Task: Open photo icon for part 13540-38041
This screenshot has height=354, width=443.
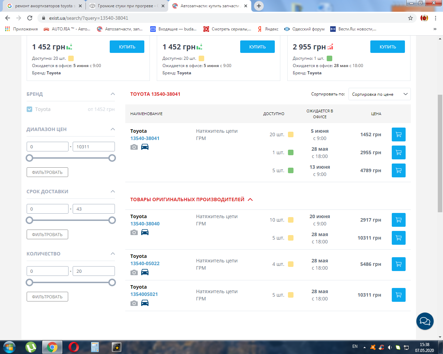Action: point(134,147)
